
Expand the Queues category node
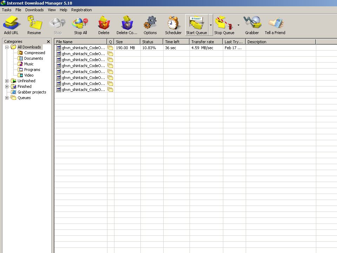(x=7, y=98)
